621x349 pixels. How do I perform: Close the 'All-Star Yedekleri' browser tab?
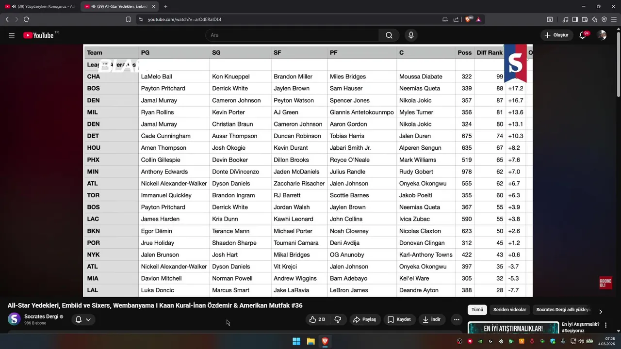[153, 6]
